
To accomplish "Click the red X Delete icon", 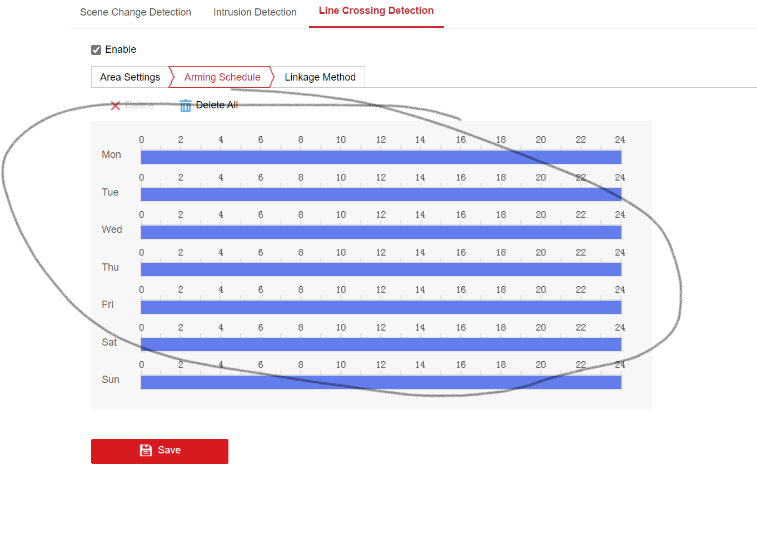I will (x=116, y=106).
